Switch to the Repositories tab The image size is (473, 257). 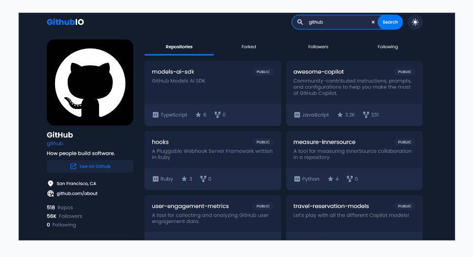[179, 47]
